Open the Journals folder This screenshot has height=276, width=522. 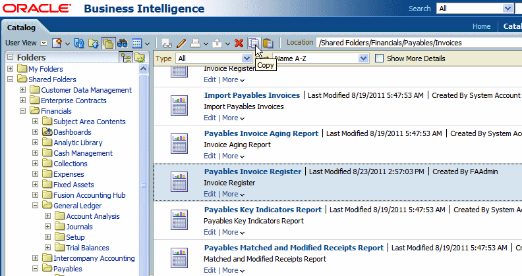79,227
